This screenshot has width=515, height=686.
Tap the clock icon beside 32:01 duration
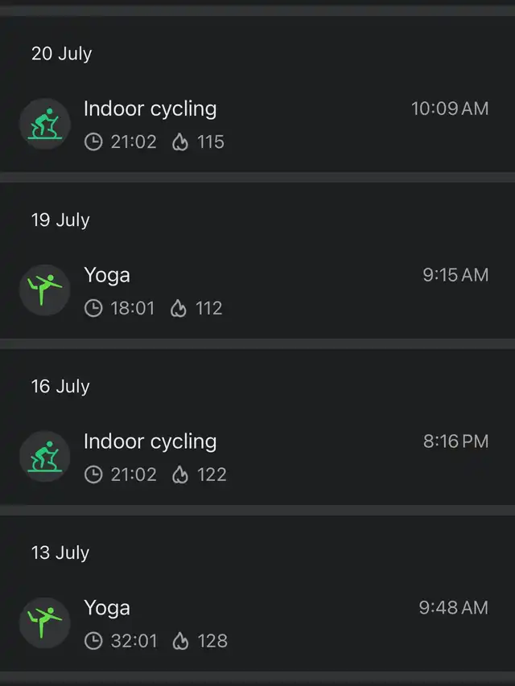(93, 641)
